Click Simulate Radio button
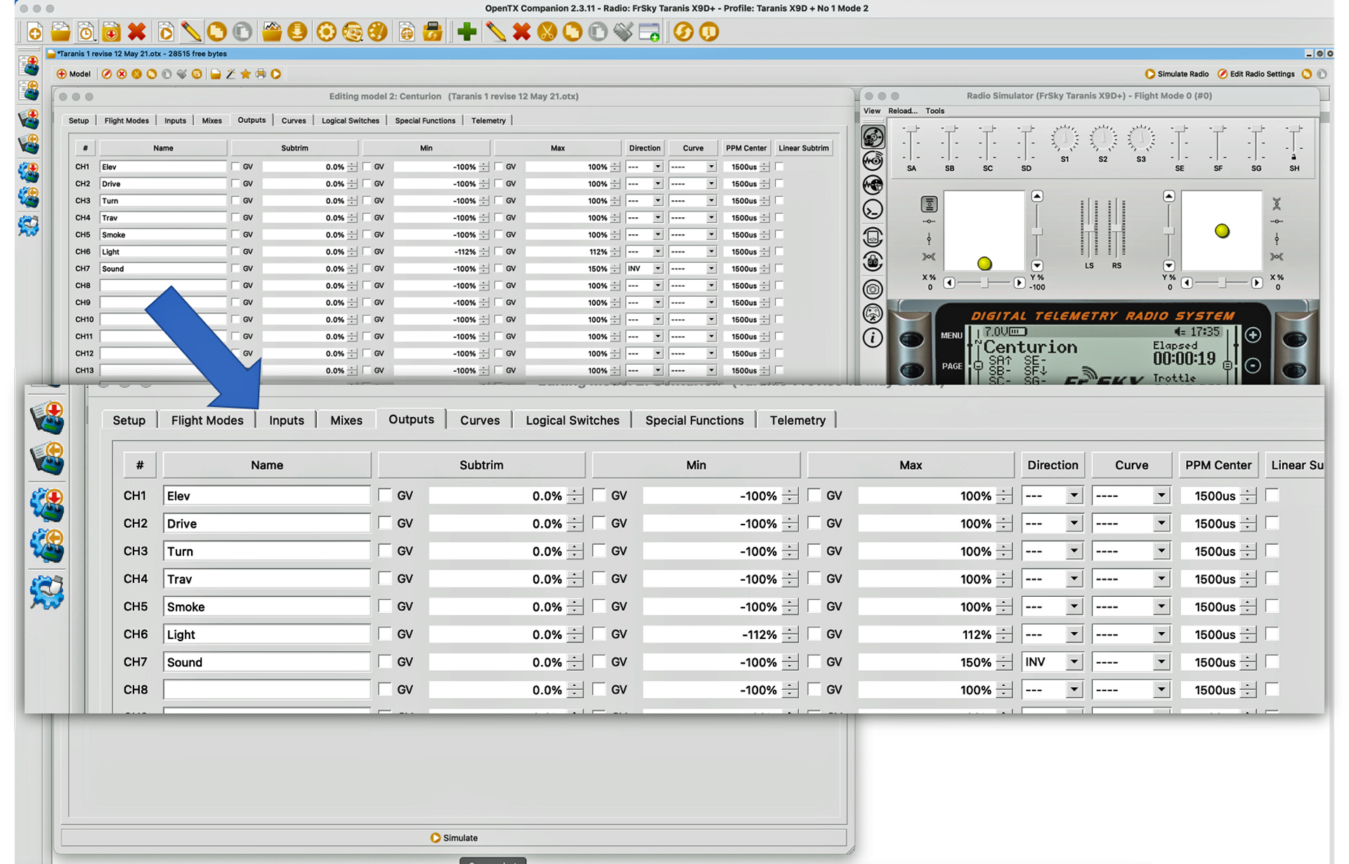 1176,74
